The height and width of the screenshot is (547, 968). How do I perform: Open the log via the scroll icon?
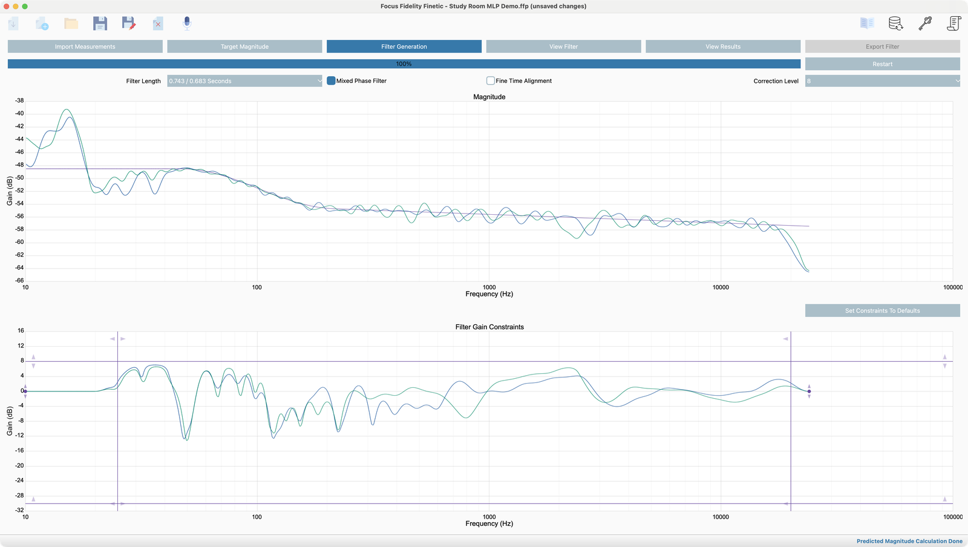click(x=954, y=24)
